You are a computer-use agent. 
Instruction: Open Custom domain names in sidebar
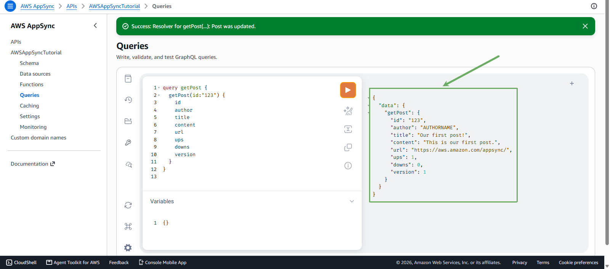39,138
